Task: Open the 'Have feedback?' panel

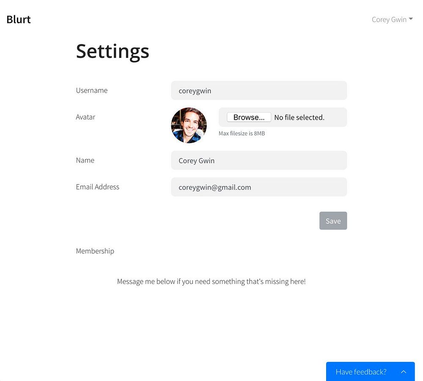Action: point(370,372)
